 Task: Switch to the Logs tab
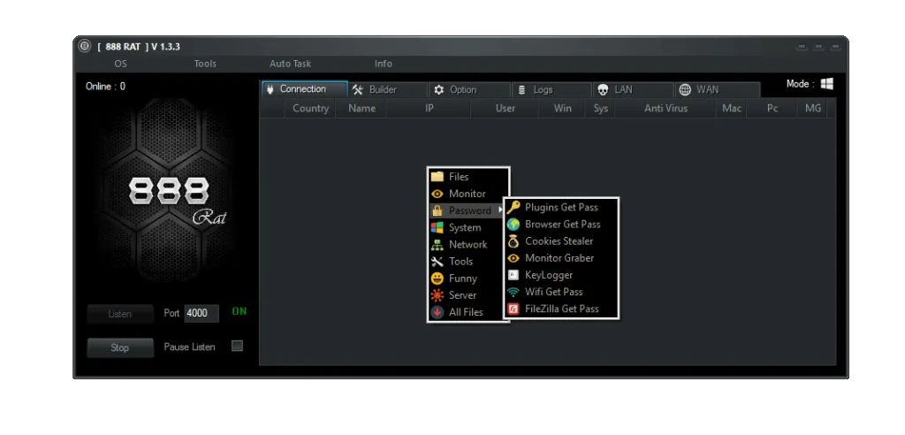tap(543, 89)
